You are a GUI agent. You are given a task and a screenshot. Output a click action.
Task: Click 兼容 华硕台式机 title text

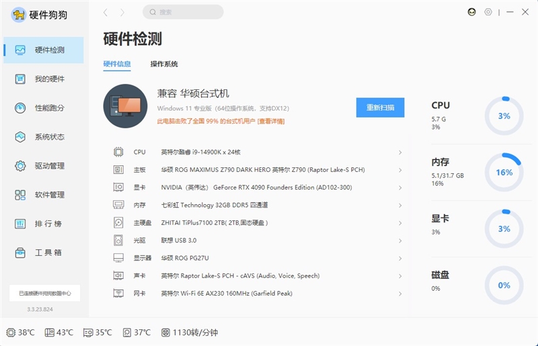point(193,93)
